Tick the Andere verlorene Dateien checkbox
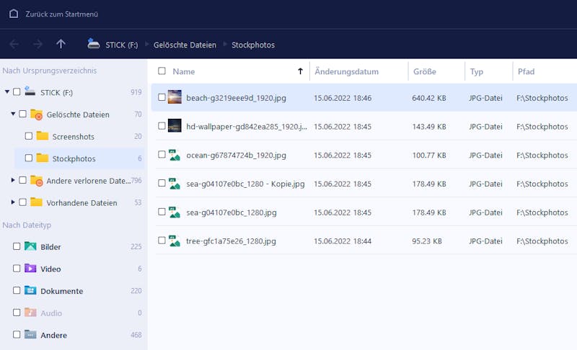 22,180
